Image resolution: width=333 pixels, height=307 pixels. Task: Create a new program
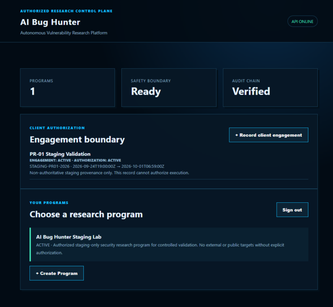56,273
